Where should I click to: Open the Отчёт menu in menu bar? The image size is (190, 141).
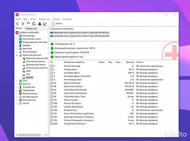pos(33,19)
